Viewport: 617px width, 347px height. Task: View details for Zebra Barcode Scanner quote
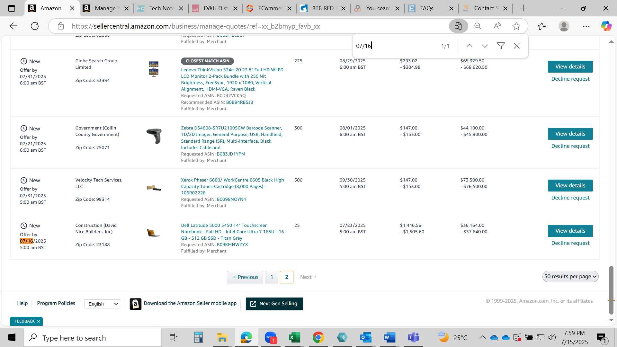click(x=570, y=134)
